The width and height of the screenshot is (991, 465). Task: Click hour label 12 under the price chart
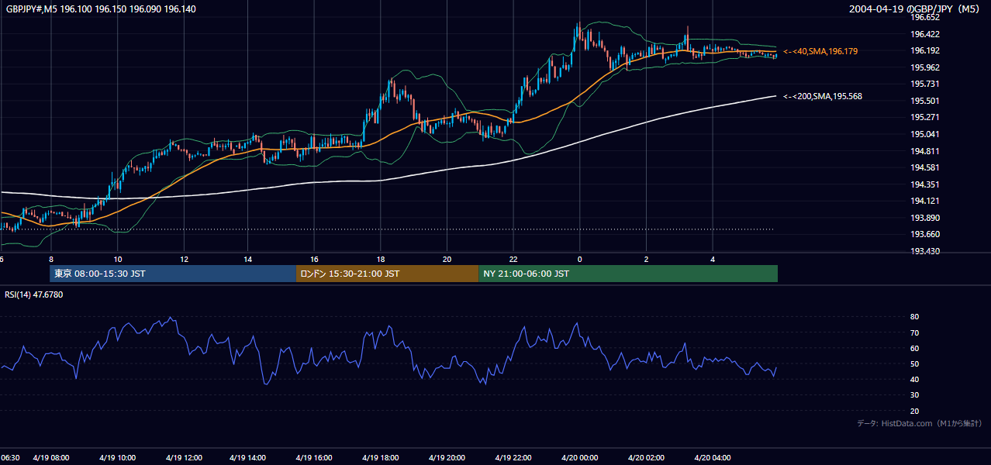point(184,259)
